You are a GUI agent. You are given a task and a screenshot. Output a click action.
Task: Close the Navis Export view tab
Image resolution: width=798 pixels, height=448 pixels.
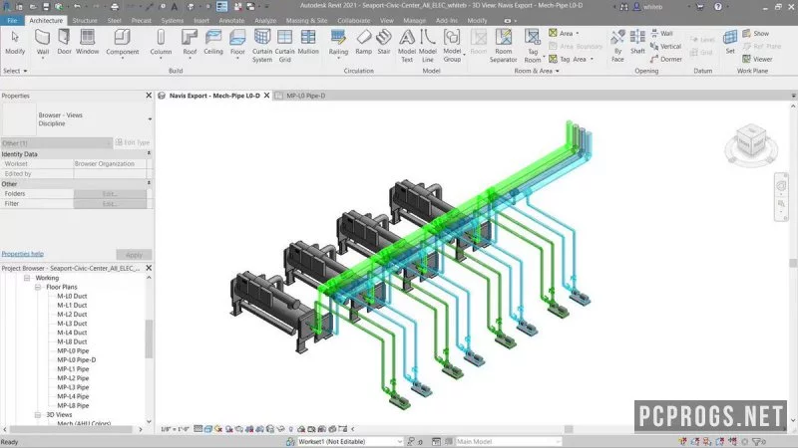click(x=266, y=96)
